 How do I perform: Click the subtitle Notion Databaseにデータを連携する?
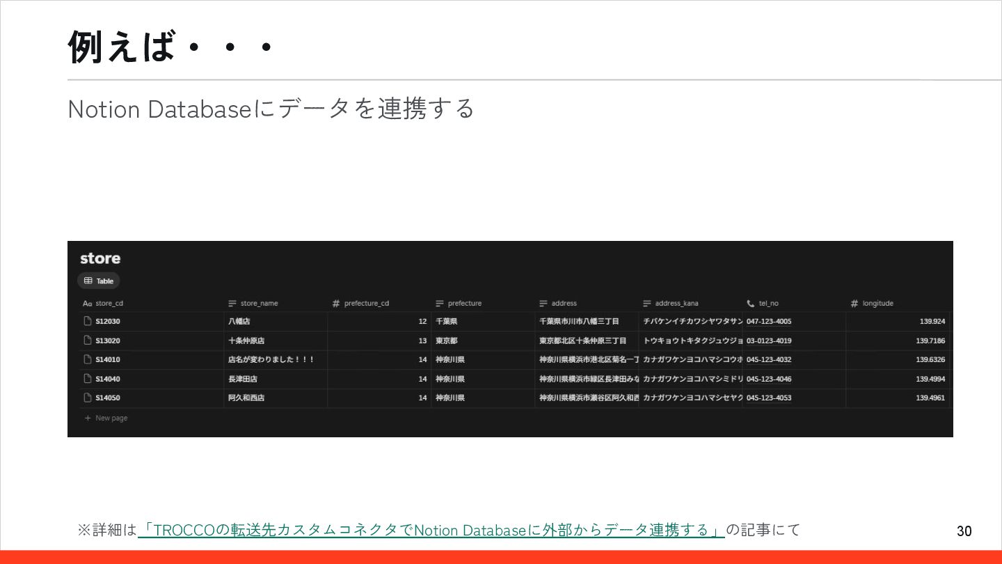[271, 109]
